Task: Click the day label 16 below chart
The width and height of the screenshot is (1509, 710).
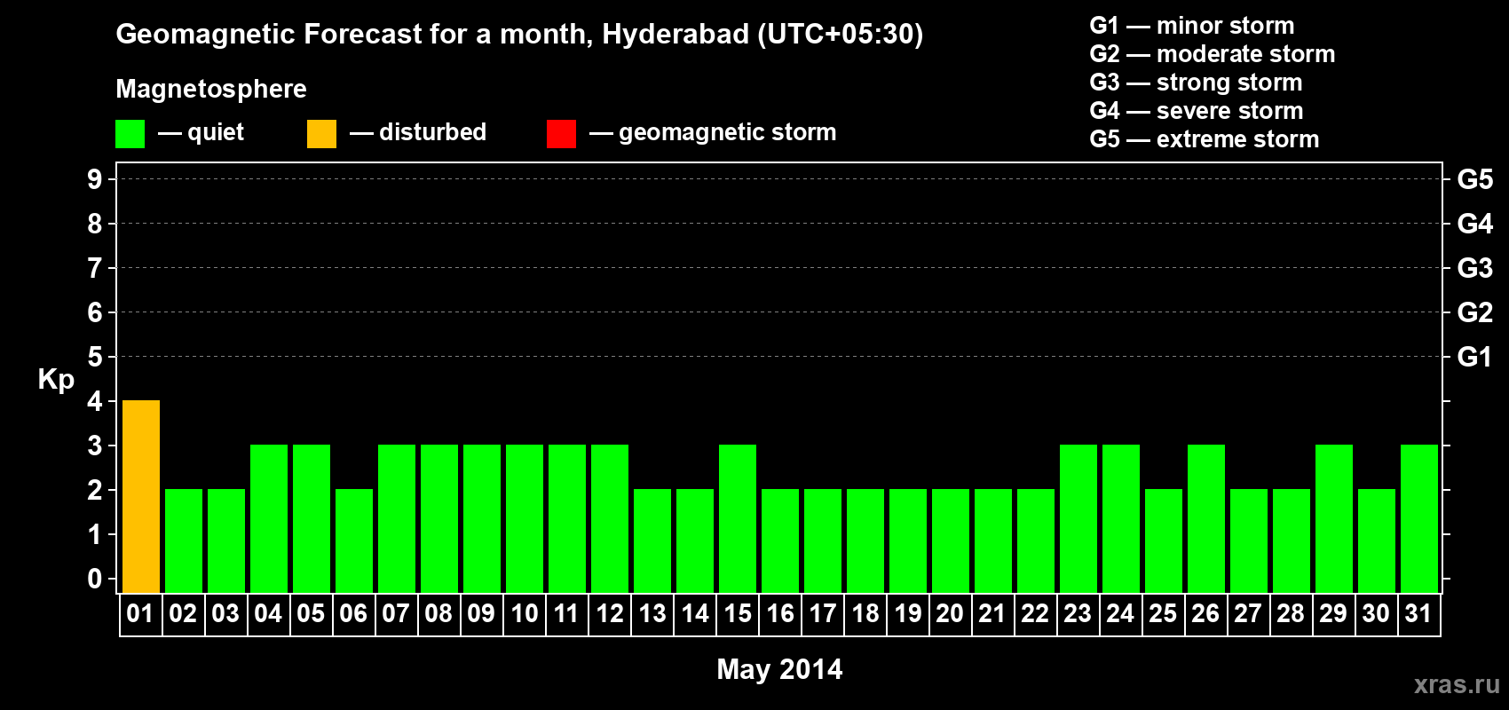Action: 780,613
